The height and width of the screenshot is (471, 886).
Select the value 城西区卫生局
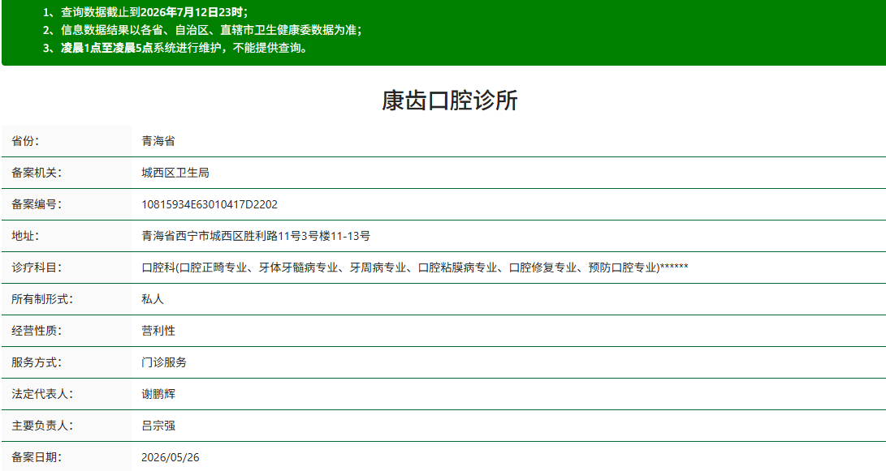click(x=175, y=173)
